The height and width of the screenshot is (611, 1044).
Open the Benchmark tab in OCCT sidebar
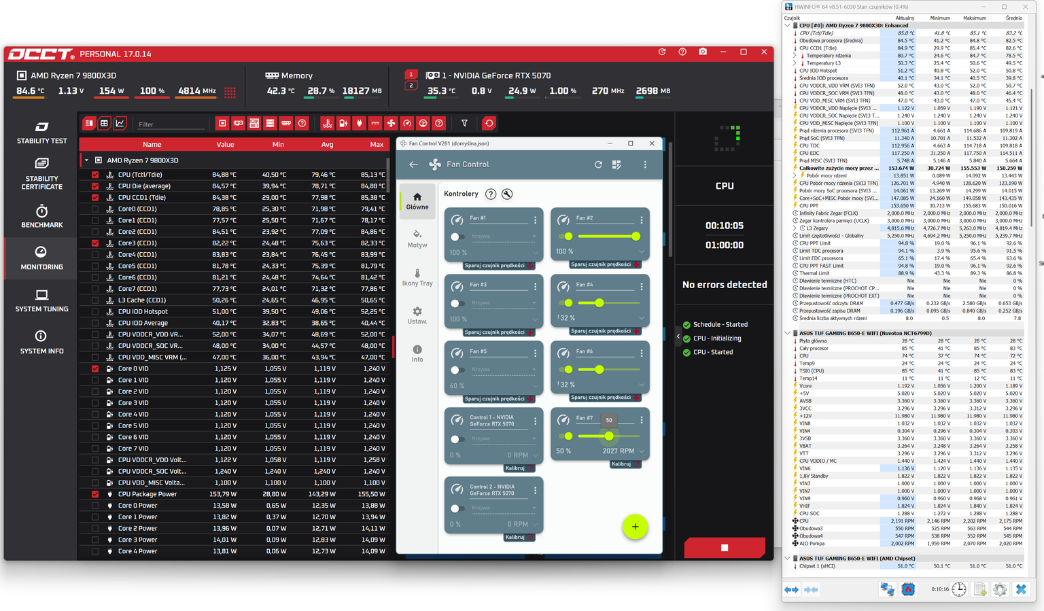42,217
